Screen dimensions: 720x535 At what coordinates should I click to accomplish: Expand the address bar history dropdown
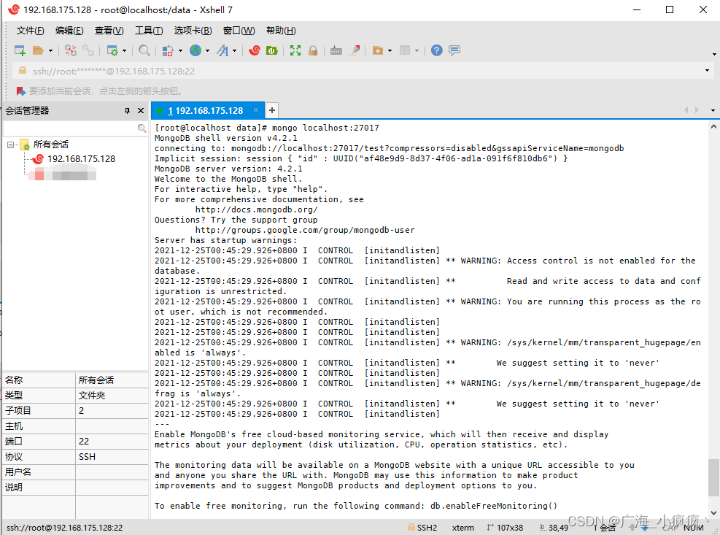tap(707, 71)
